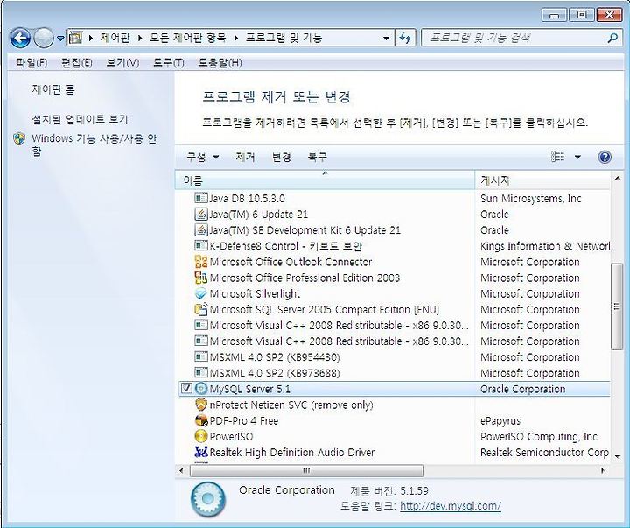Sort by the 이름 column header

point(325,180)
